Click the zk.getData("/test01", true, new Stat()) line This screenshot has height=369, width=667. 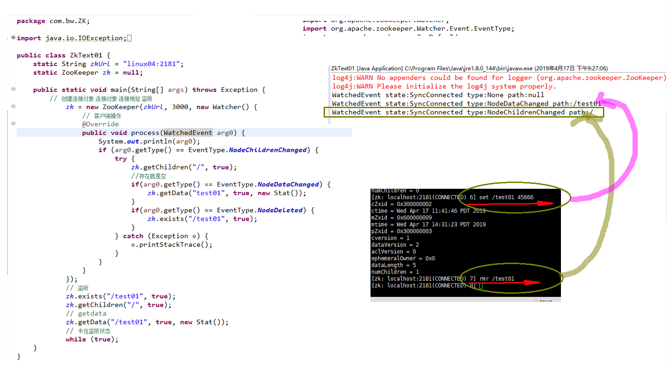(x=147, y=322)
